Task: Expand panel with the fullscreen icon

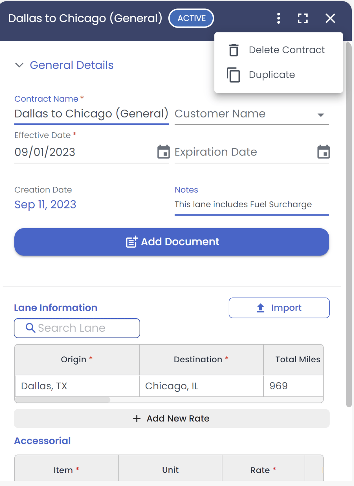Action: [303, 18]
